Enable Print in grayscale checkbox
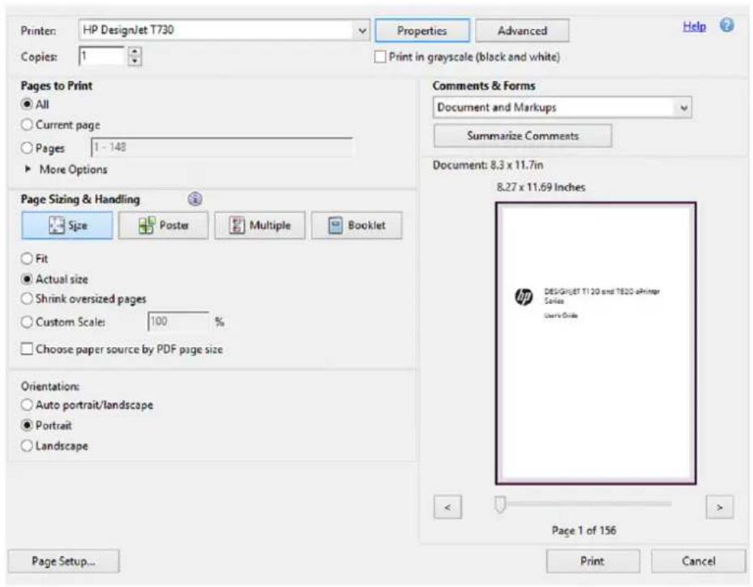Viewport: 753px width, 587px height. click(x=380, y=57)
